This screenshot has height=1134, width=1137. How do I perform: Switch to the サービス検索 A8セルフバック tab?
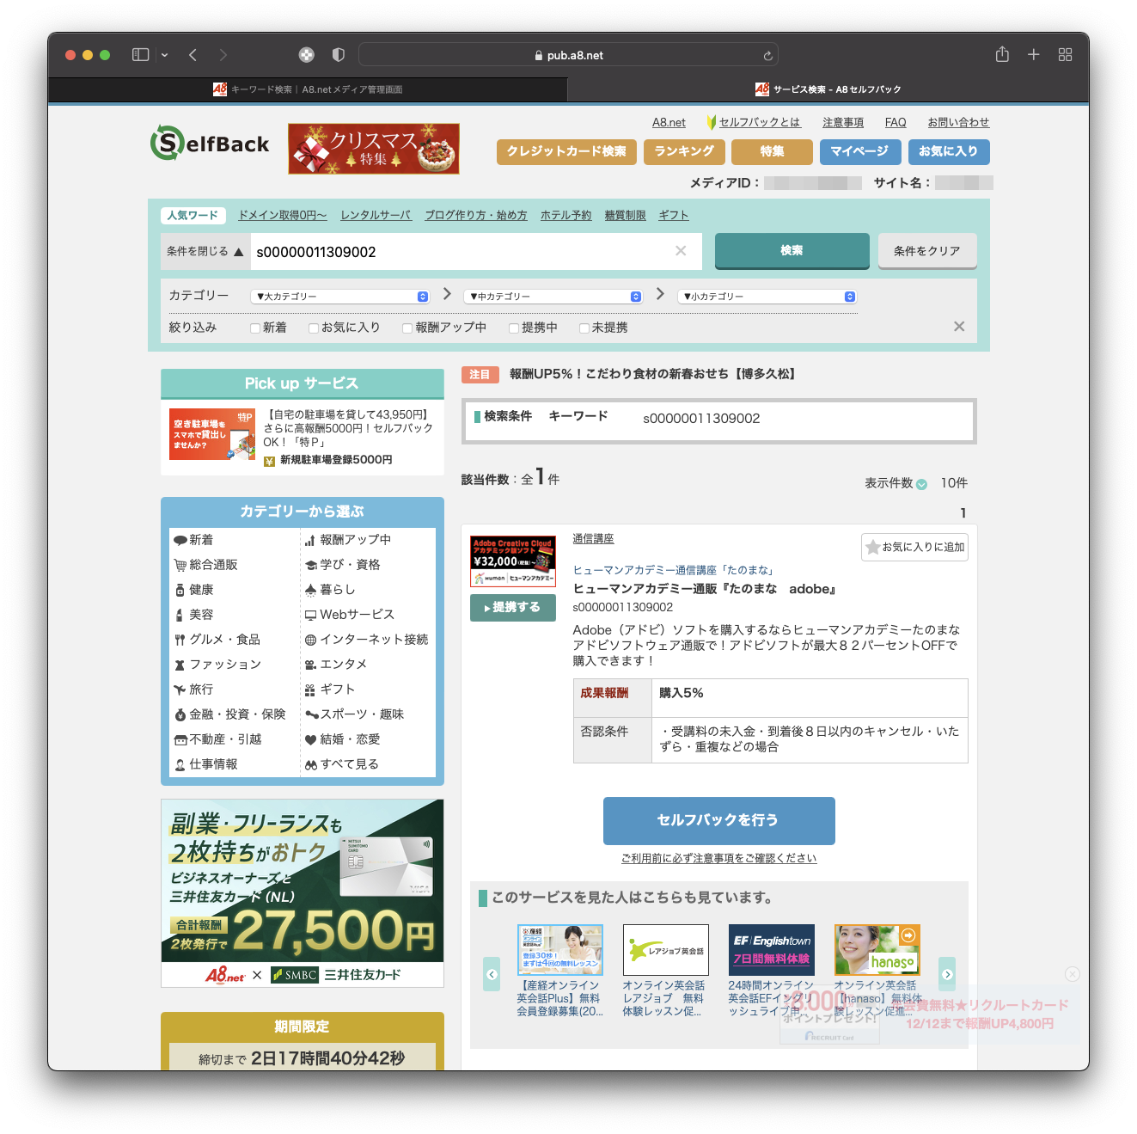828,89
